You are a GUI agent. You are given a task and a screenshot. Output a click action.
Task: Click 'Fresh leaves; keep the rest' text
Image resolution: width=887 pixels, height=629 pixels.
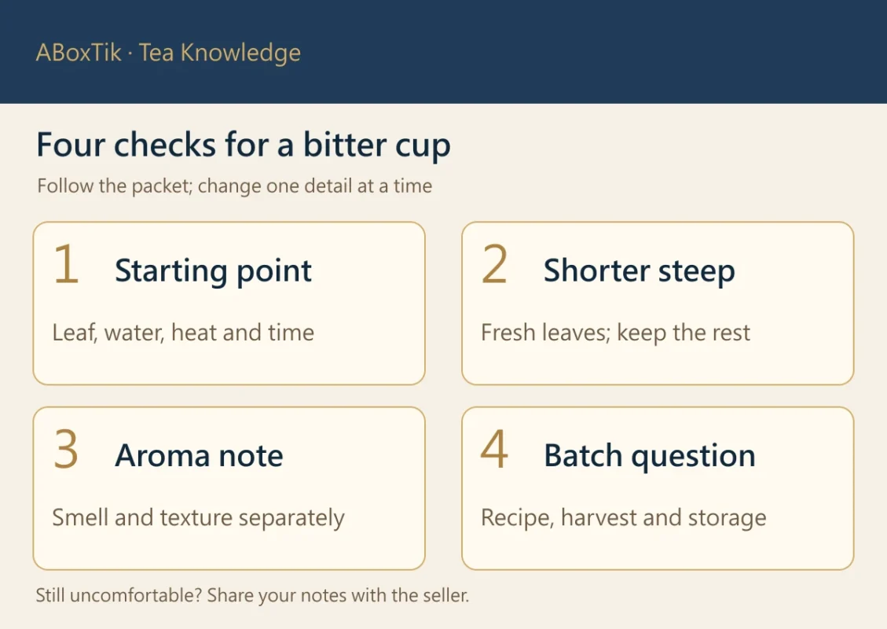click(615, 333)
